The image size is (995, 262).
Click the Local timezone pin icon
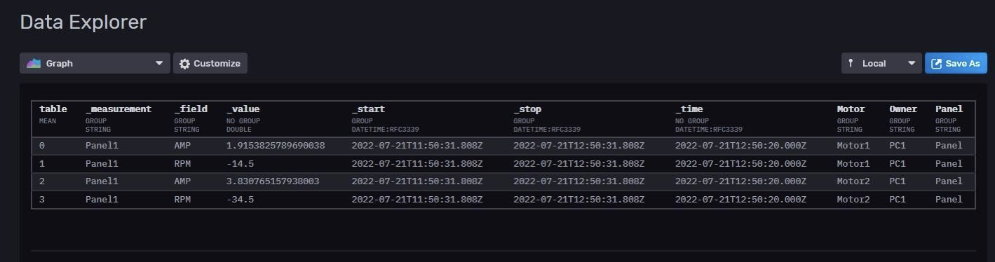pos(851,64)
